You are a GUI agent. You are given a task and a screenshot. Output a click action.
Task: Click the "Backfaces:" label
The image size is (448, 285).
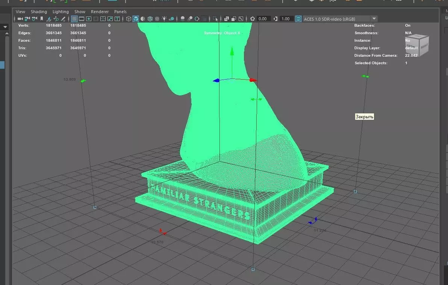[x=365, y=26]
